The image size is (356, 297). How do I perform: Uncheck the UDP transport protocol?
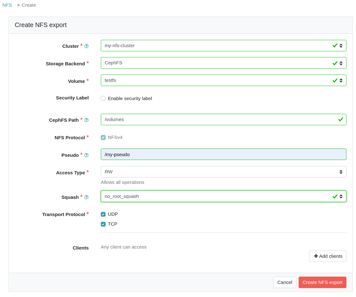(x=103, y=214)
